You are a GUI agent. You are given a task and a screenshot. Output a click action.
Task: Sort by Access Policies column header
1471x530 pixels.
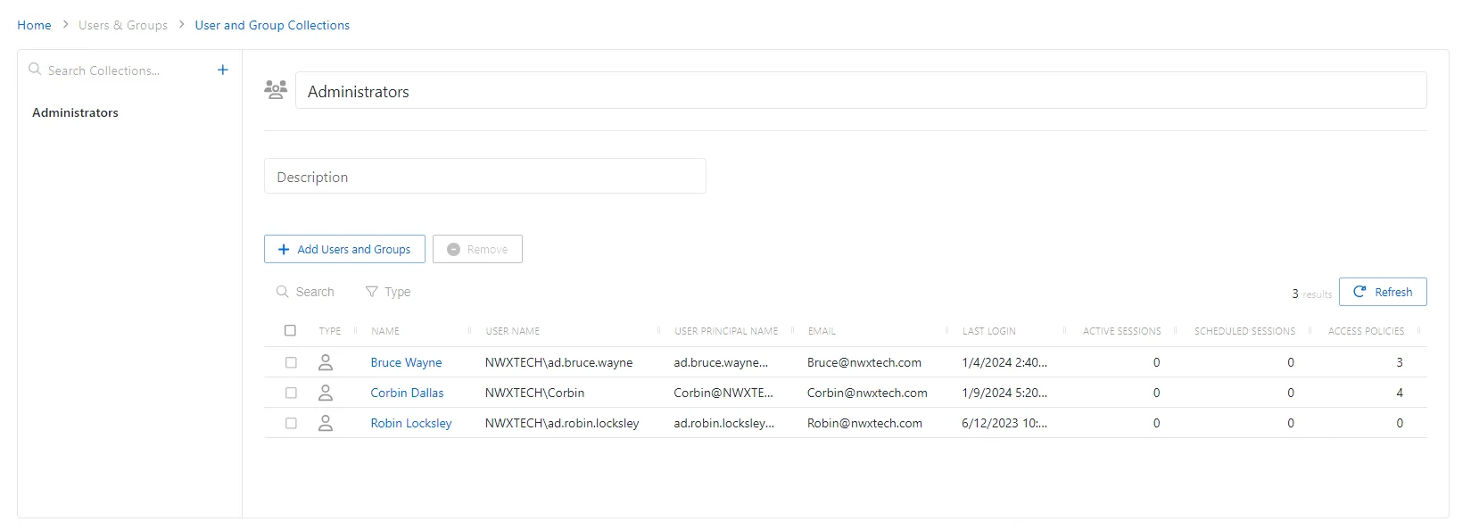pyautogui.click(x=1366, y=331)
